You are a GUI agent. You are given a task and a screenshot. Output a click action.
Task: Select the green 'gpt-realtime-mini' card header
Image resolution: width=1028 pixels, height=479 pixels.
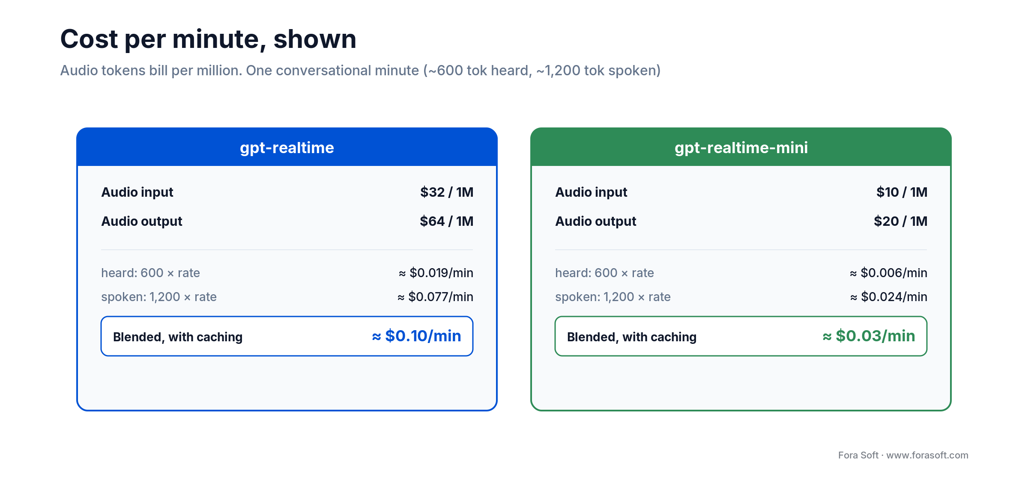(x=741, y=147)
